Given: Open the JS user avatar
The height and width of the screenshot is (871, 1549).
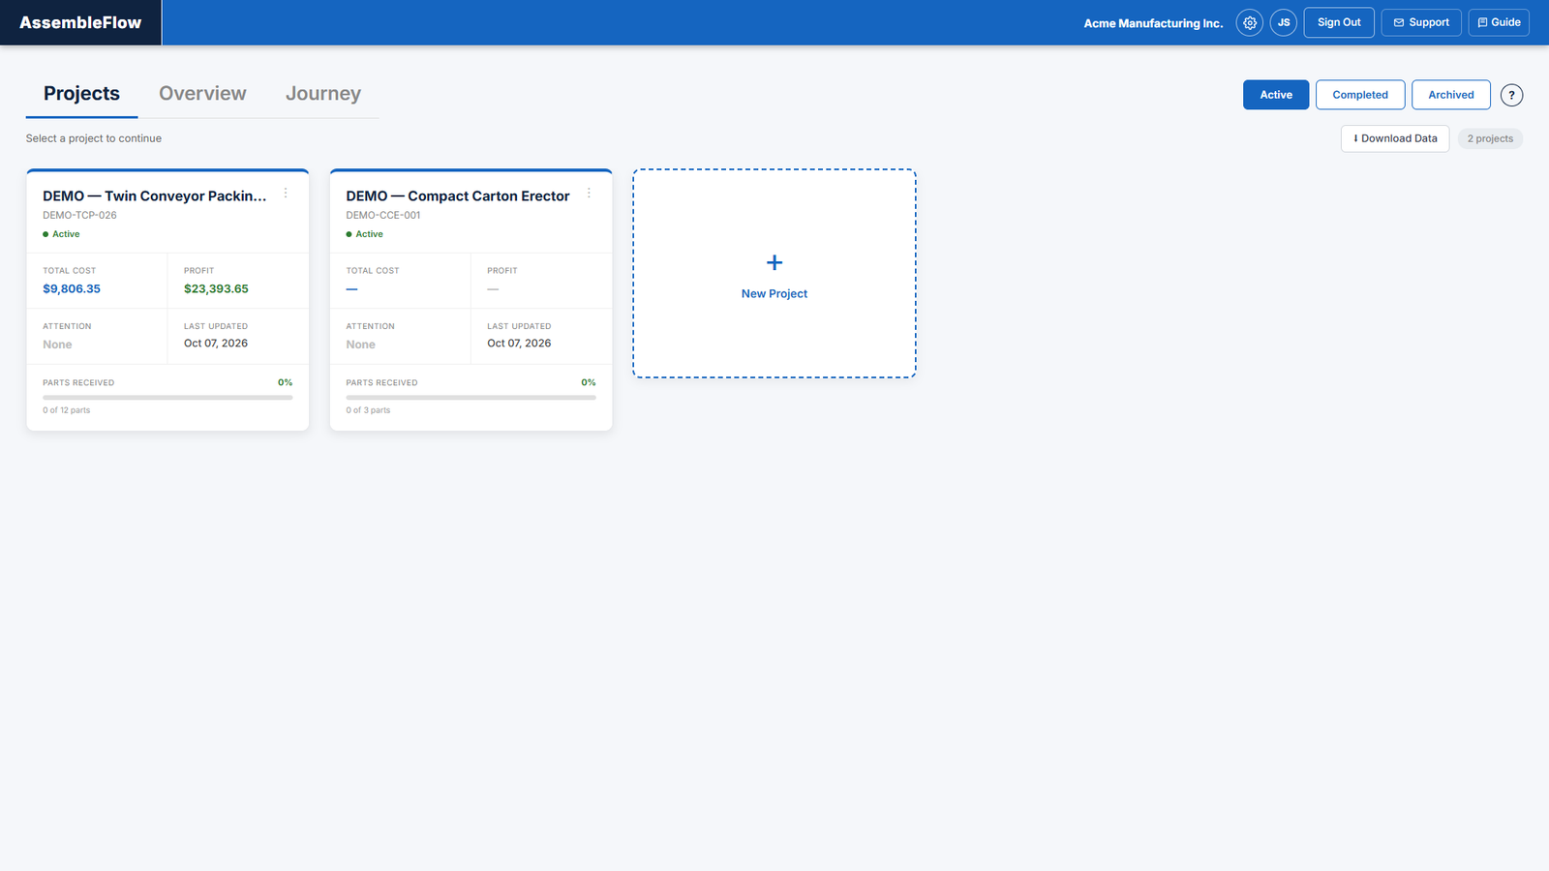Looking at the screenshot, I should click(1284, 22).
